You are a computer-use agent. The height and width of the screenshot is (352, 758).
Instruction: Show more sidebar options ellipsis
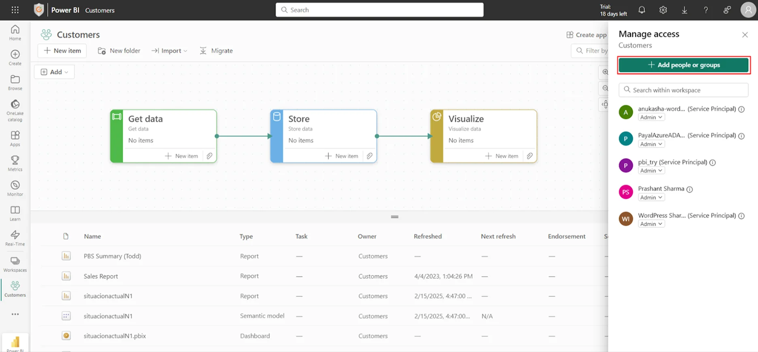pyautogui.click(x=15, y=314)
